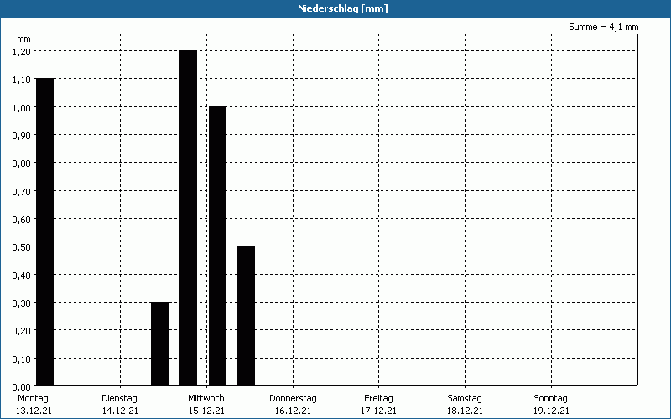
Task: Select the Samstag axis label
Action: (x=465, y=398)
